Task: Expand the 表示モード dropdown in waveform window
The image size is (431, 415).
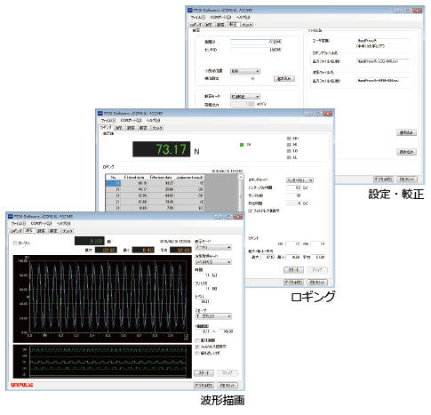Action: click(x=213, y=247)
